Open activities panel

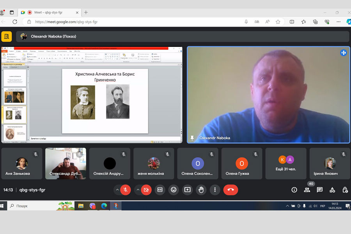[x=332, y=190]
